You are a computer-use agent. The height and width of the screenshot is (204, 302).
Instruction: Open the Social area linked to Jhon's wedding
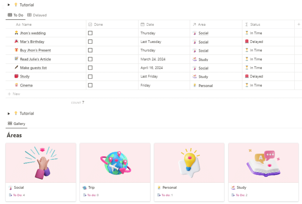203,33
